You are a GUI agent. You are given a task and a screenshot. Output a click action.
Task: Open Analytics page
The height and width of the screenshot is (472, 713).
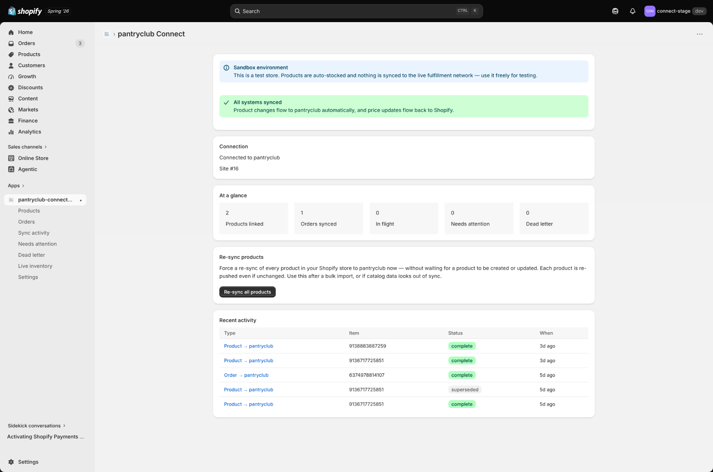pyautogui.click(x=45, y=132)
